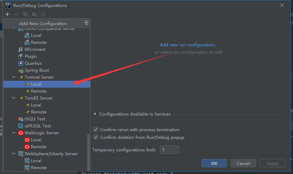The width and height of the screenshot is (293, 174).
Task: Select Local under WebSphere/Liberty Server
Action: [x=47, y=161]
